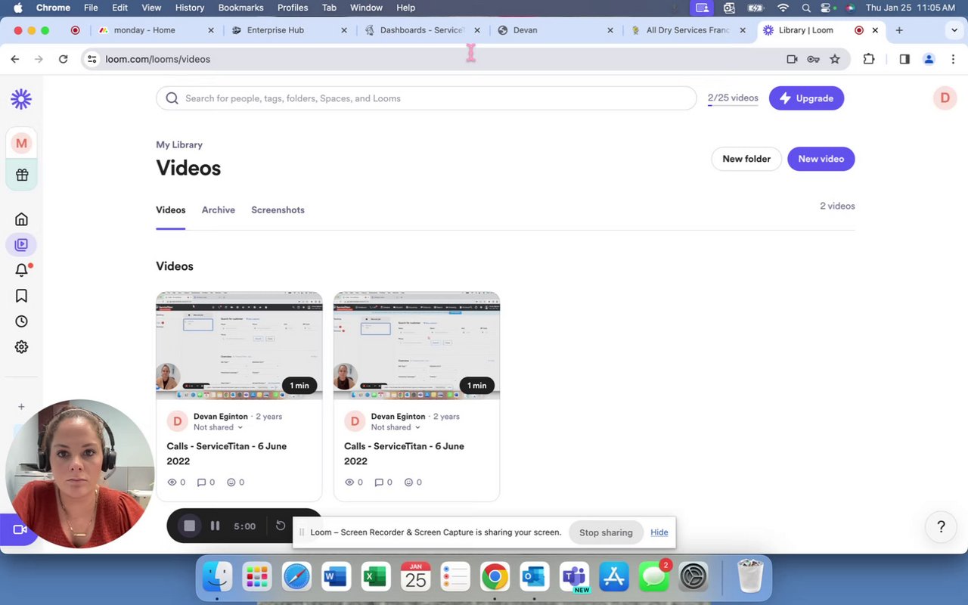Open the Library videos sidebar icon

click(21, 245)
